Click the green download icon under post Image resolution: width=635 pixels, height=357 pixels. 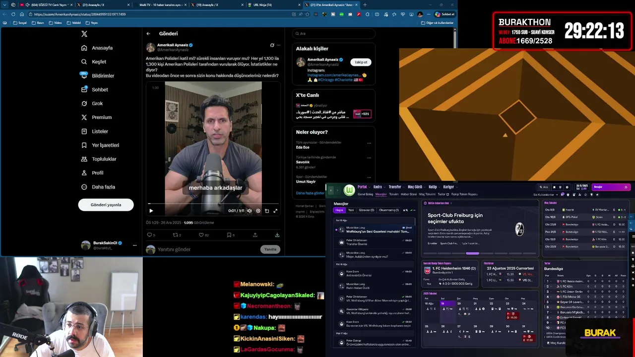click(x=277, y=235)
